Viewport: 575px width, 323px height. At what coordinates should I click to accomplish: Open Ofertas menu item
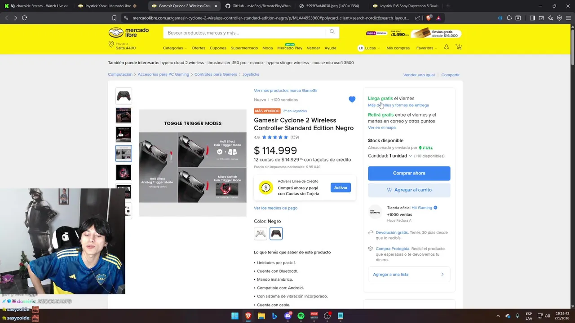click(x=198, y=48)
